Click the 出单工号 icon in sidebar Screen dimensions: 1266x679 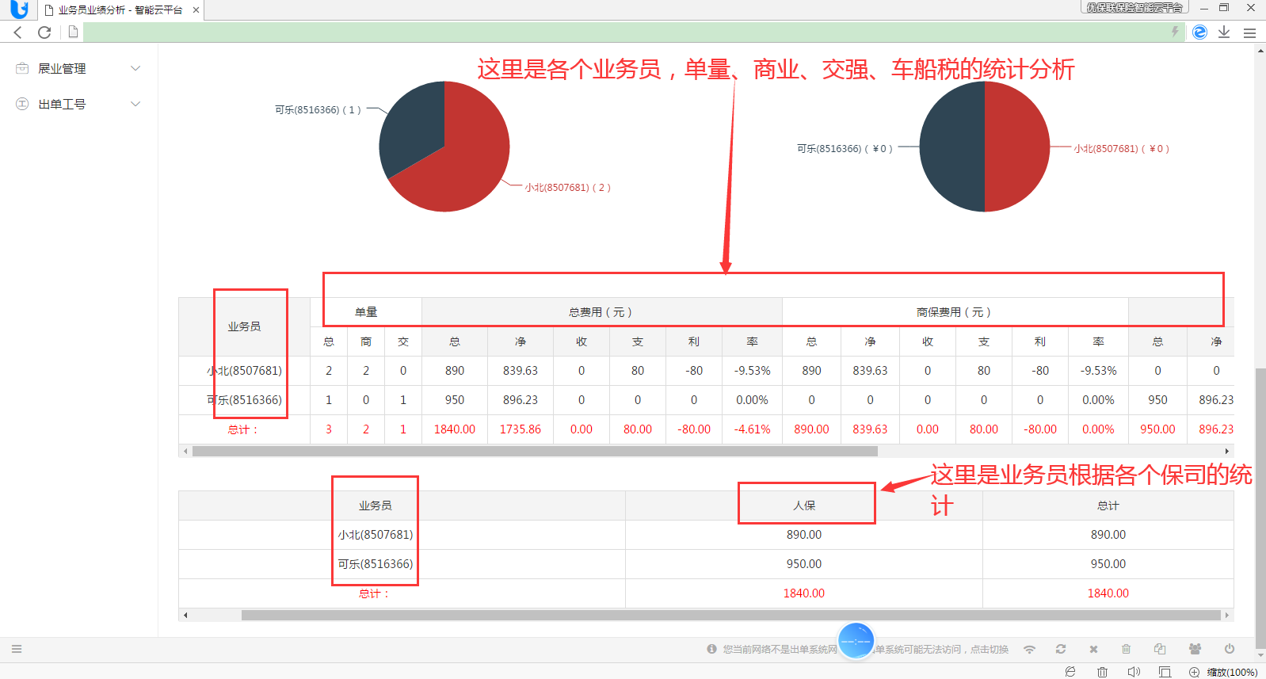pyautogui.click(x=22, y=104)
